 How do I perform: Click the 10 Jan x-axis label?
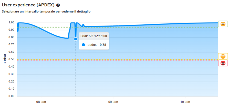click(185, 101)
